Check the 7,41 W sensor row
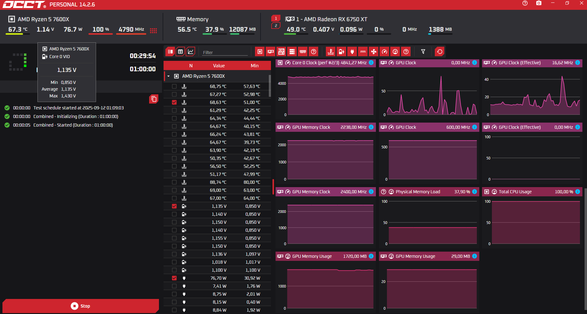Viewport: 587px width, 314px height. (174, 286)
